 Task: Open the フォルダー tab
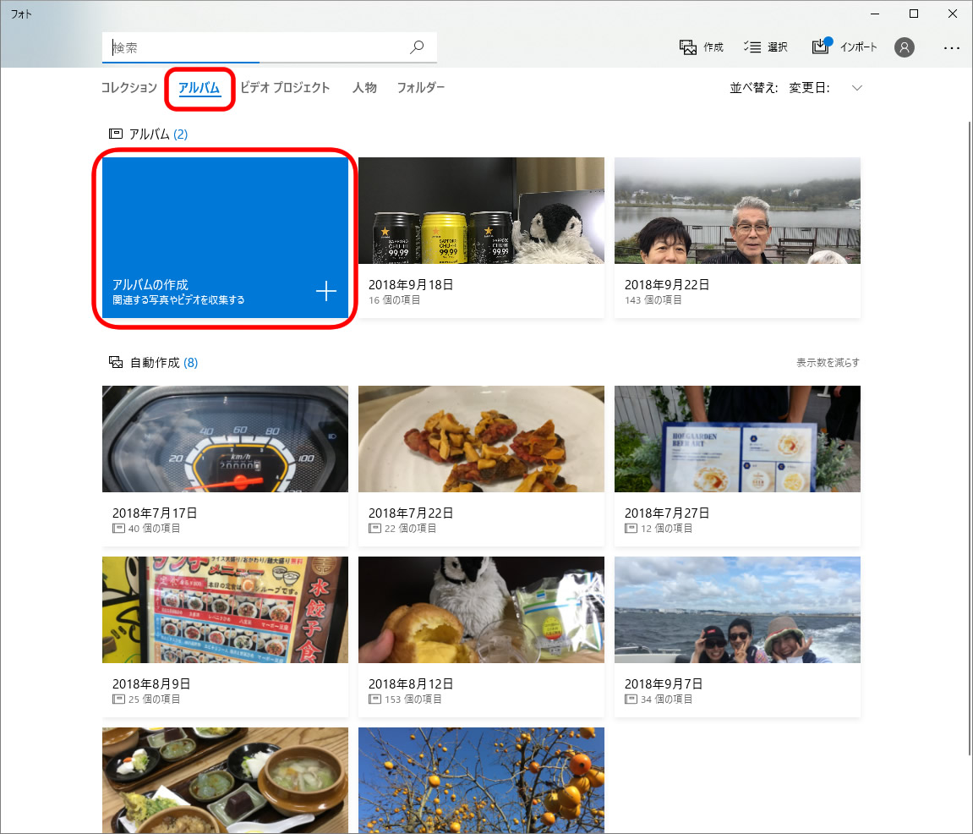click(421, 88)
